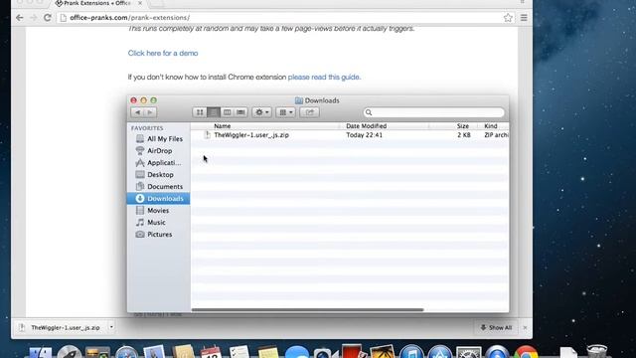Switch Finder to Cover Flow view
This screenshot has height=358, width=636.
pyautogui.click(x=240, y=112)
